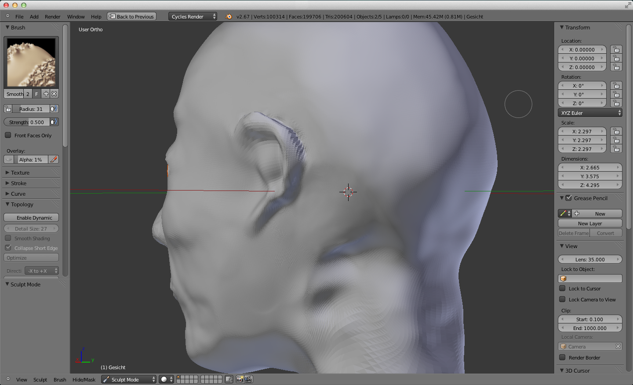Enable Lock to Cursor option
633x385 pixels.
(x=562, y=289)
